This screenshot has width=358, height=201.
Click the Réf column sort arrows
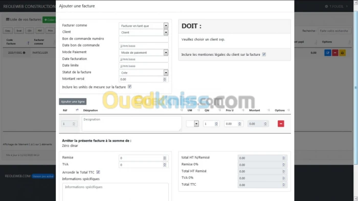pos(77,110)
